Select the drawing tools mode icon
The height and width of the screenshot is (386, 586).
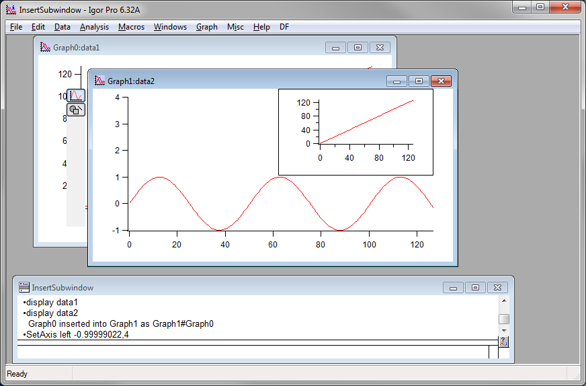pyautogui.click(x=76, y=110)
